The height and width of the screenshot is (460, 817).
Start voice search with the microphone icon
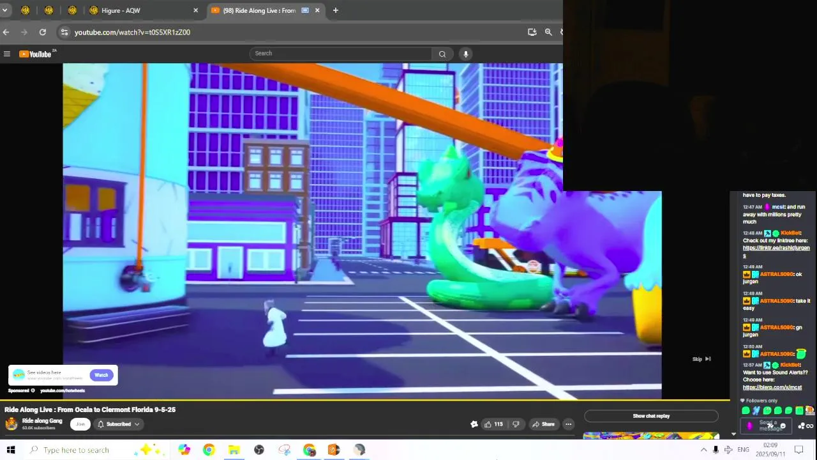(466, 54)
